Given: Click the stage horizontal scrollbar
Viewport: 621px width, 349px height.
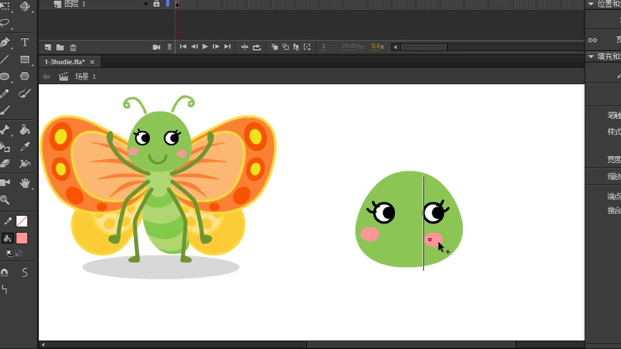Looking at the screenshot, I should 411,345.
